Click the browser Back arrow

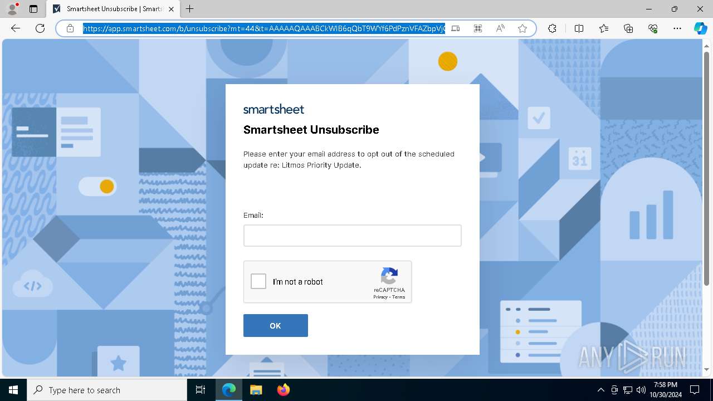coord(16,28)
